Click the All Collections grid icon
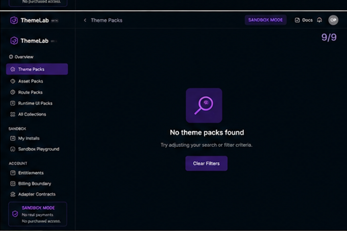This screenshot has height=231, width=347. pyautogui.click(x=13, y=114)
